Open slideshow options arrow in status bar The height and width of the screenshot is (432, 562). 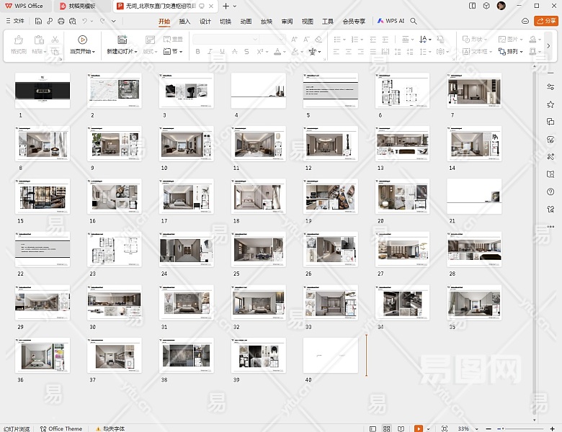coord(429,428)
